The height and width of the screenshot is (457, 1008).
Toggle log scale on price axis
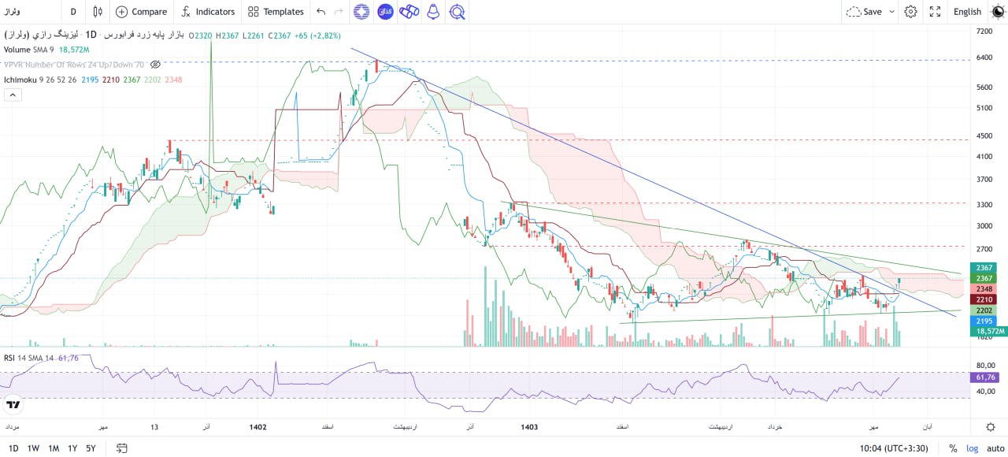[x=973, y=448]
